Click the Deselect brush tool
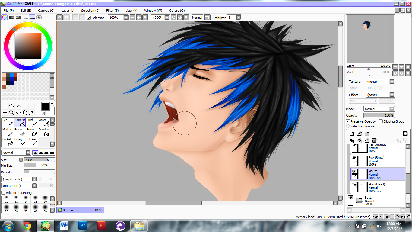The width and height of the screenshot is (412, 232). point(44,132)
